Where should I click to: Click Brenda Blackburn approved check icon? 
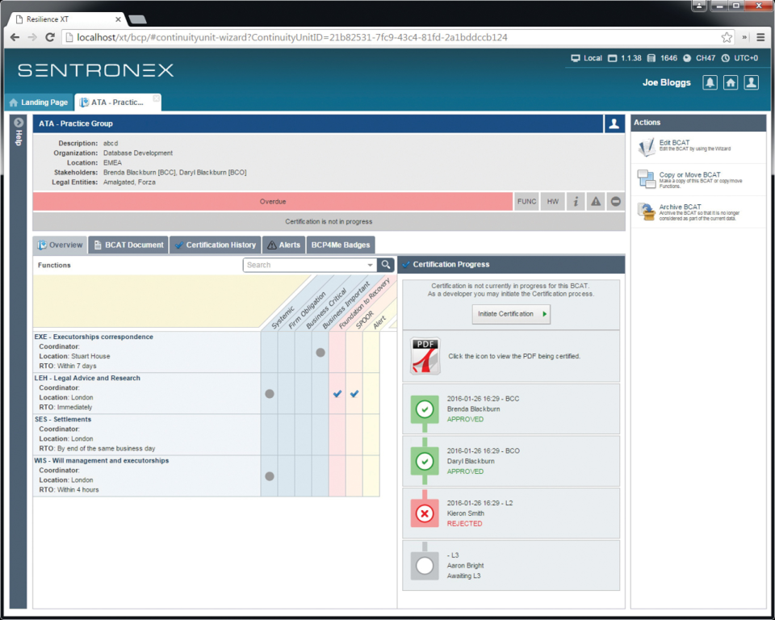coord(425,409)
